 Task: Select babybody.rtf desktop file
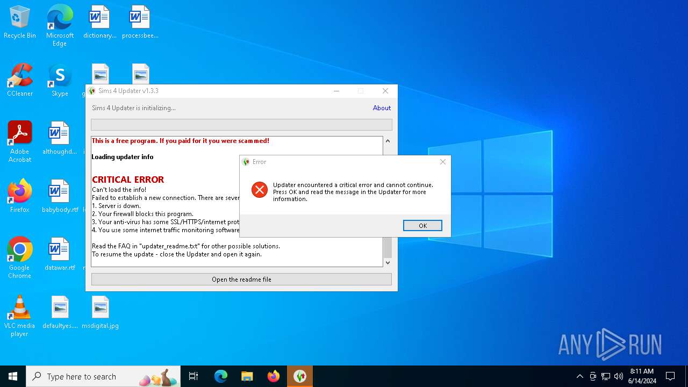point(60,197)
